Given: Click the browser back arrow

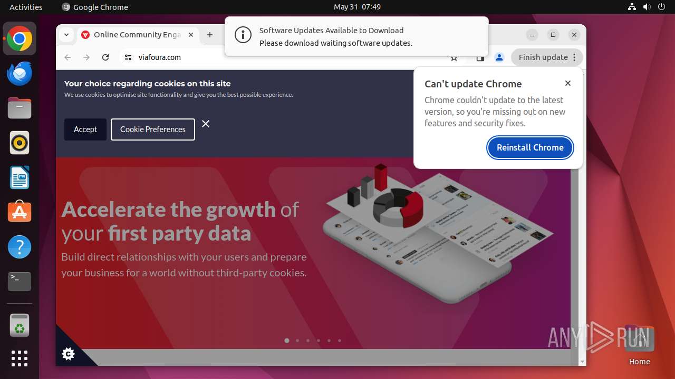Looking at the screenshot, I should coord(67,57).
